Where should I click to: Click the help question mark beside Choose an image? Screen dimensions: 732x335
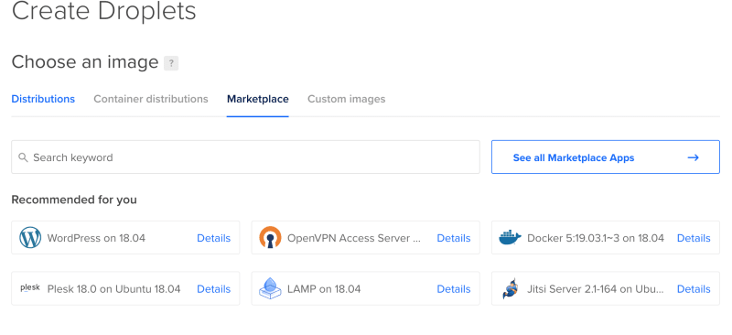coord(171,63)
